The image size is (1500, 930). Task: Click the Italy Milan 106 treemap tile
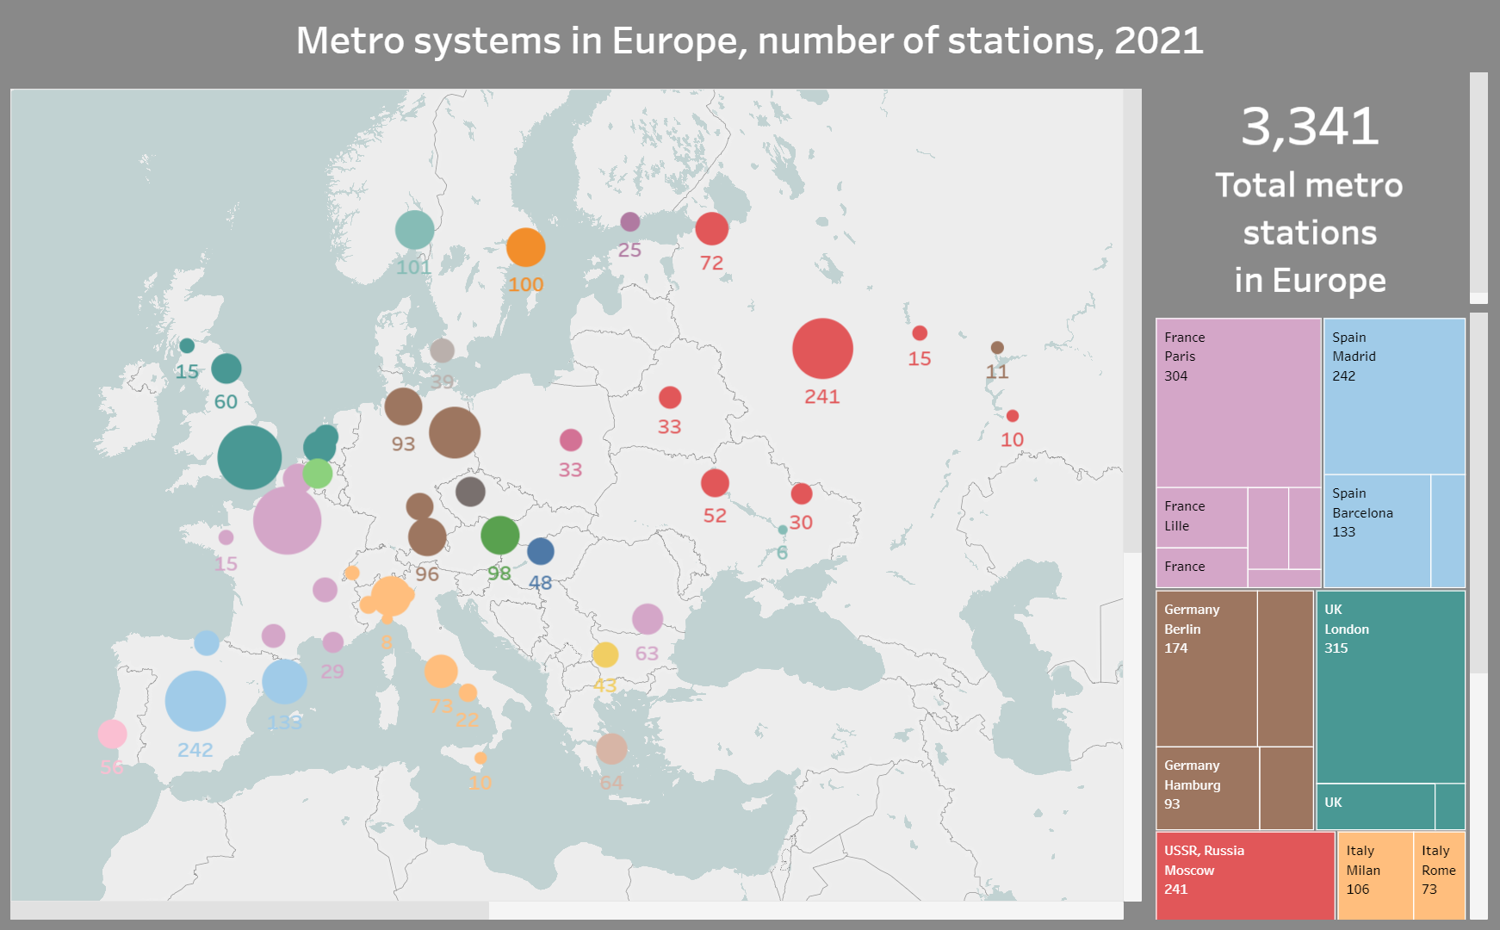[1375, 876]
